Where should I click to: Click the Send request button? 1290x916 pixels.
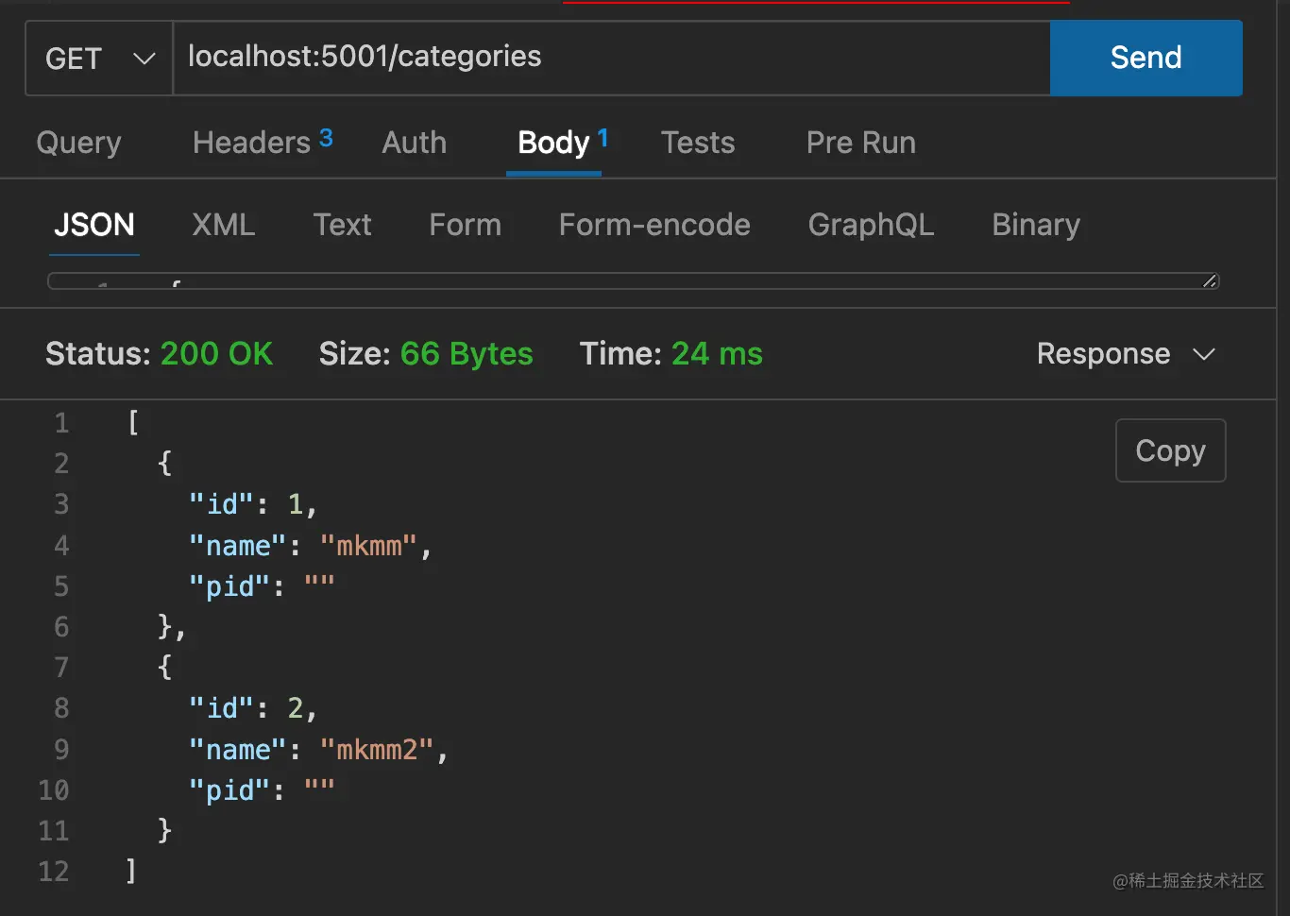[x=1146, y=58]
